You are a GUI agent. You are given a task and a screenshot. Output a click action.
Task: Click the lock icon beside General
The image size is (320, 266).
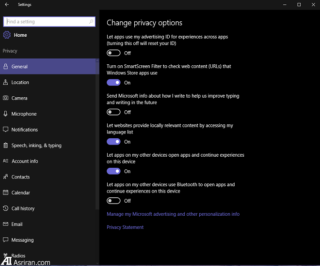(x=6, y=67)
